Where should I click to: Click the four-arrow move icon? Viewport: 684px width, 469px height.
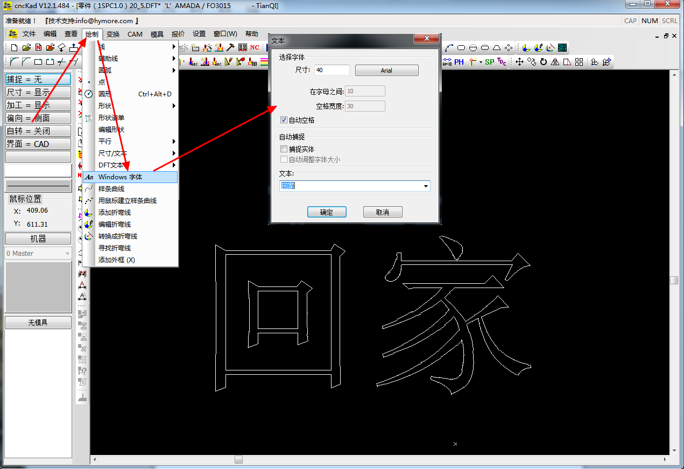point(520,62)
